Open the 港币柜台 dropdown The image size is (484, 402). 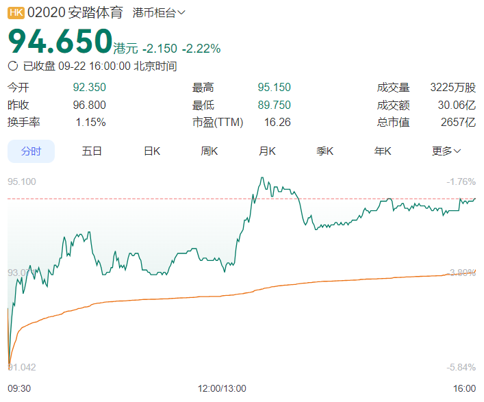(x=159, y=12)
